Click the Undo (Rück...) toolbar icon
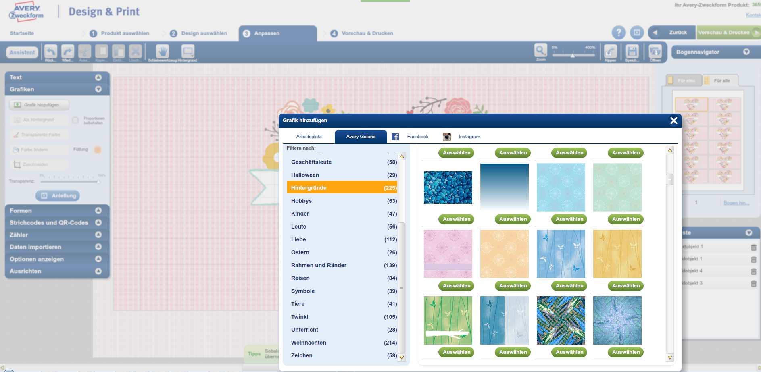This screenshot has width=761, height=372. click(x=50, y=52)
